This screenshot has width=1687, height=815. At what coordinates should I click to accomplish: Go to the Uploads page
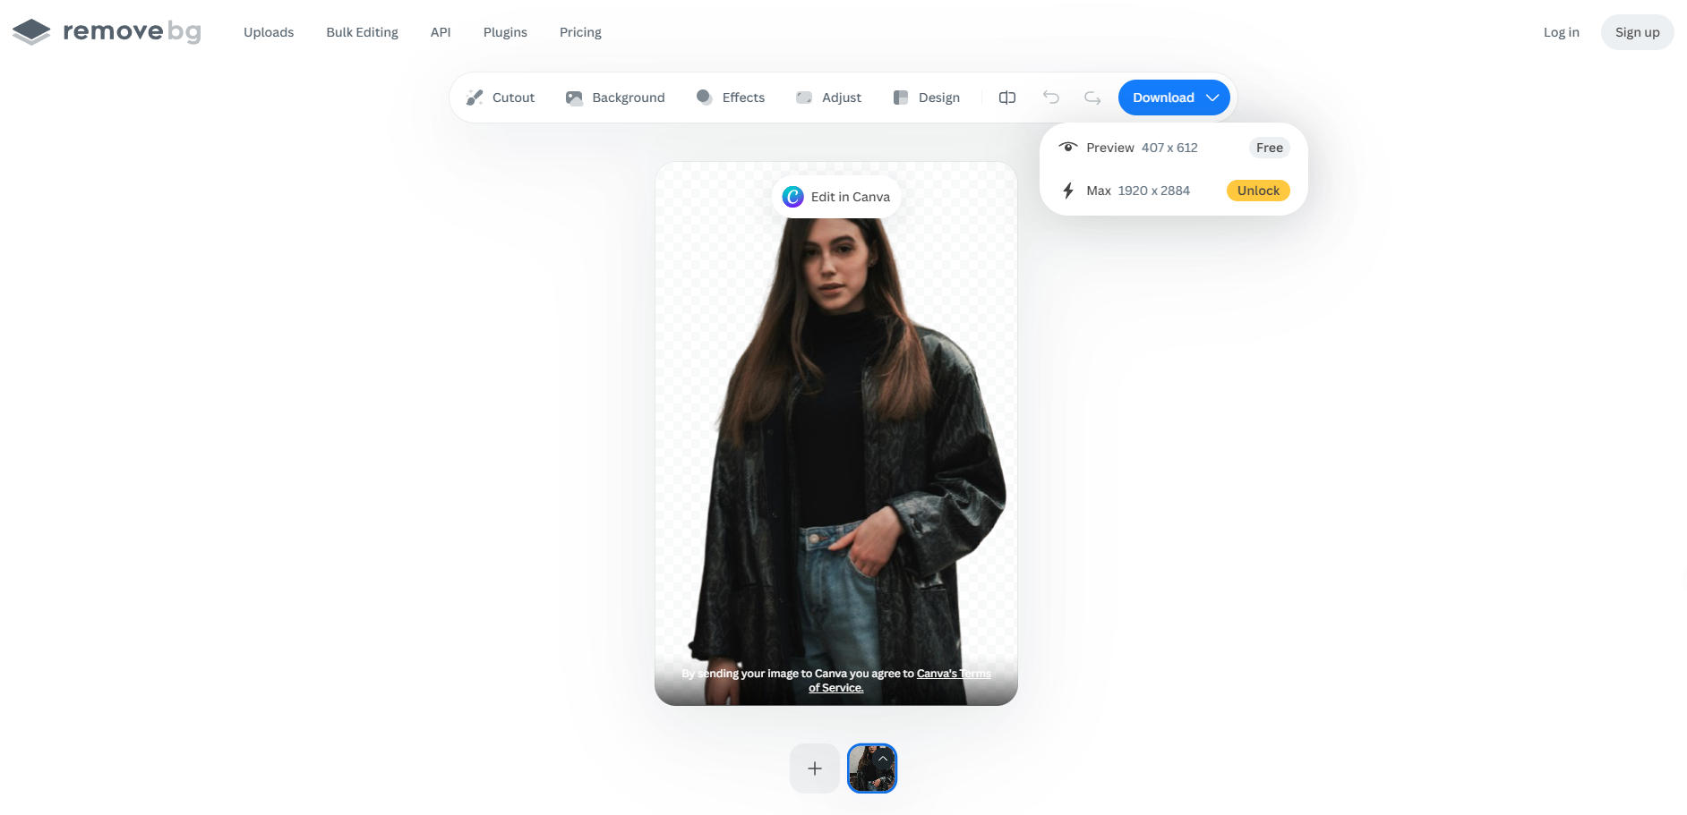click(x=269, y=32)
